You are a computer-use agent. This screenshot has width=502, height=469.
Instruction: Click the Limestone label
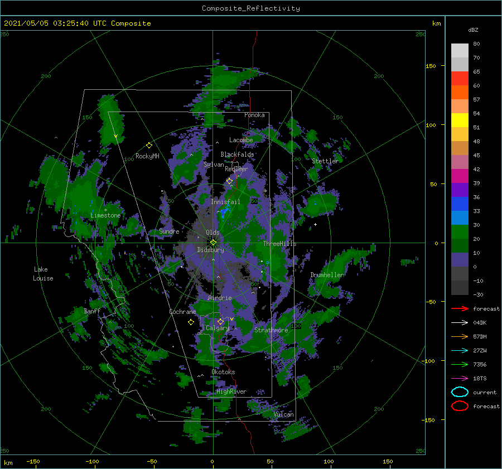[105, 215]
